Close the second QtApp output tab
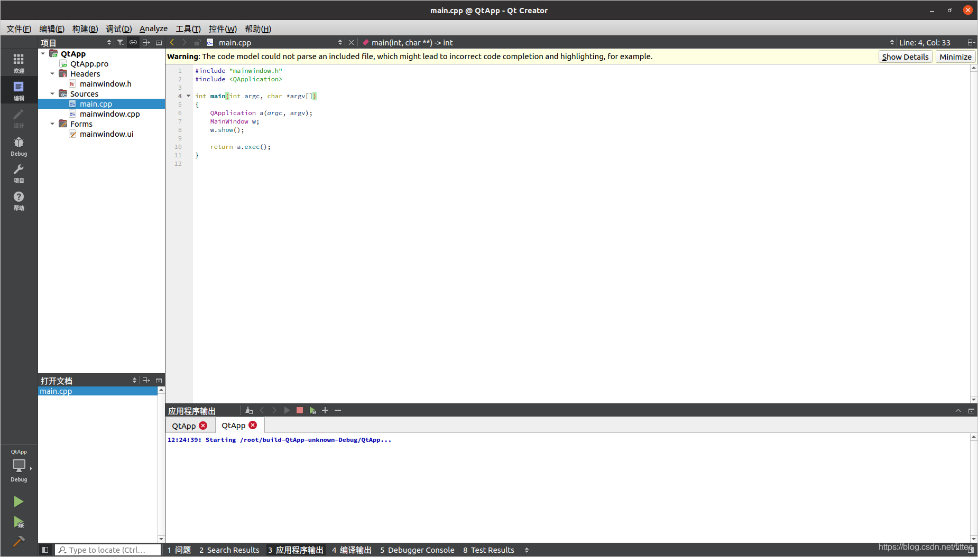This screenshot has width=978, height=557. pos(253,425)
